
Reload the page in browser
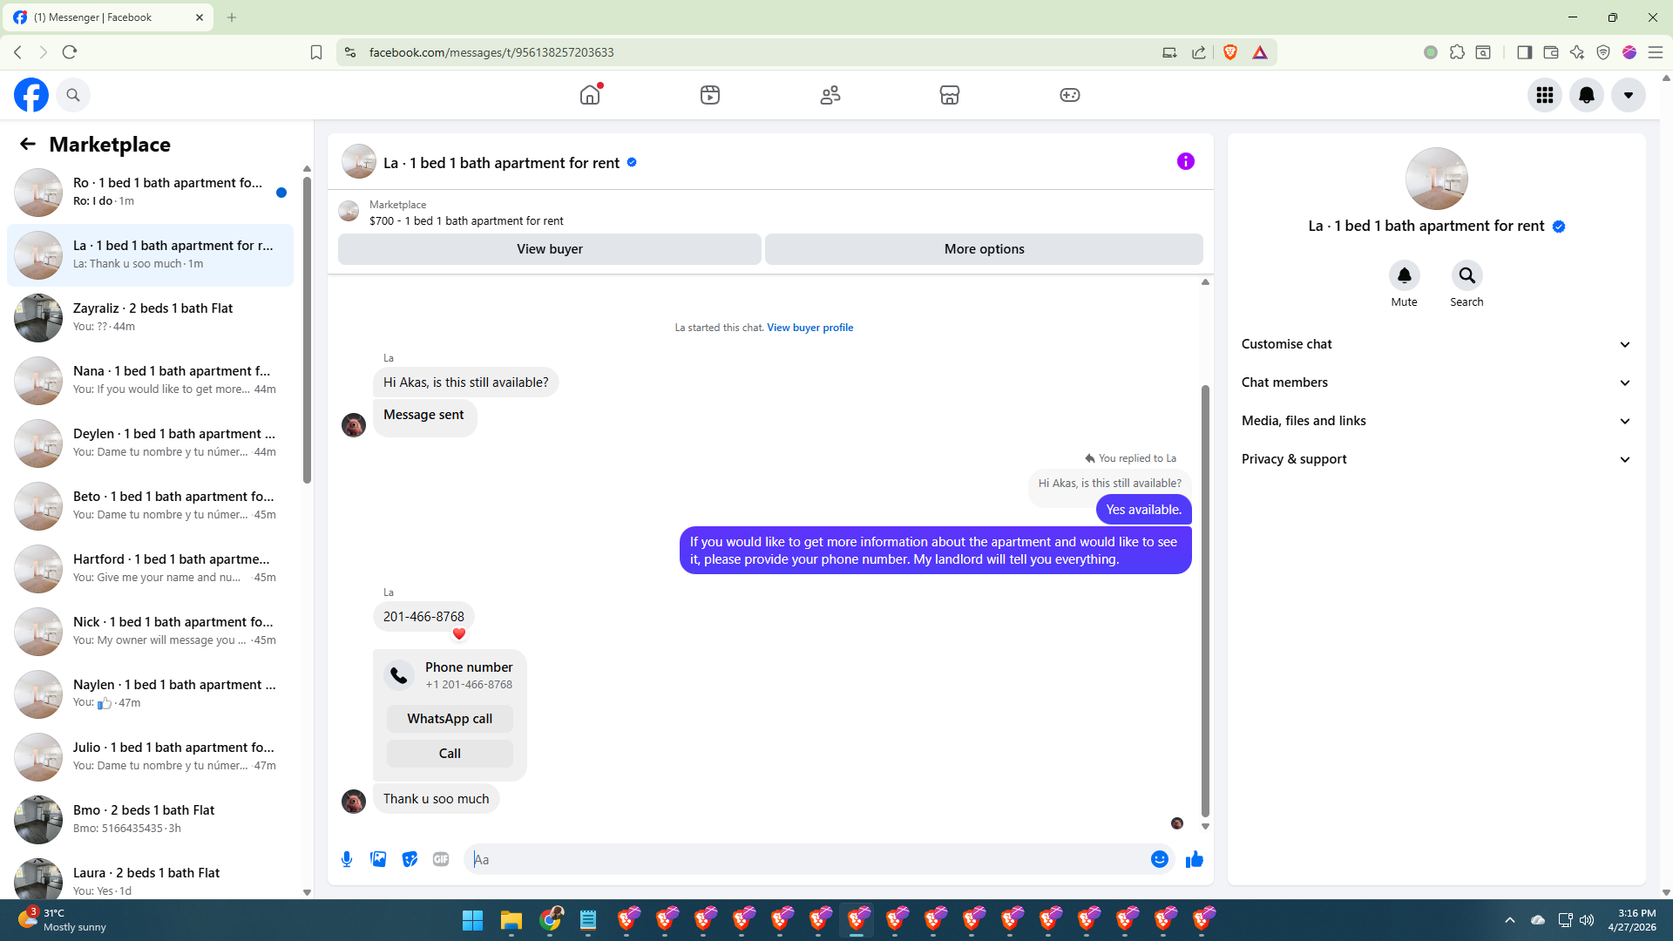click(70, 52)
